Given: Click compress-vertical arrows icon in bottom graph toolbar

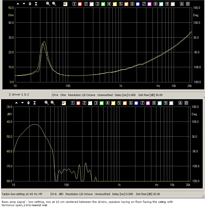Looking at the screenshot, I should click(x=35, y=103).
